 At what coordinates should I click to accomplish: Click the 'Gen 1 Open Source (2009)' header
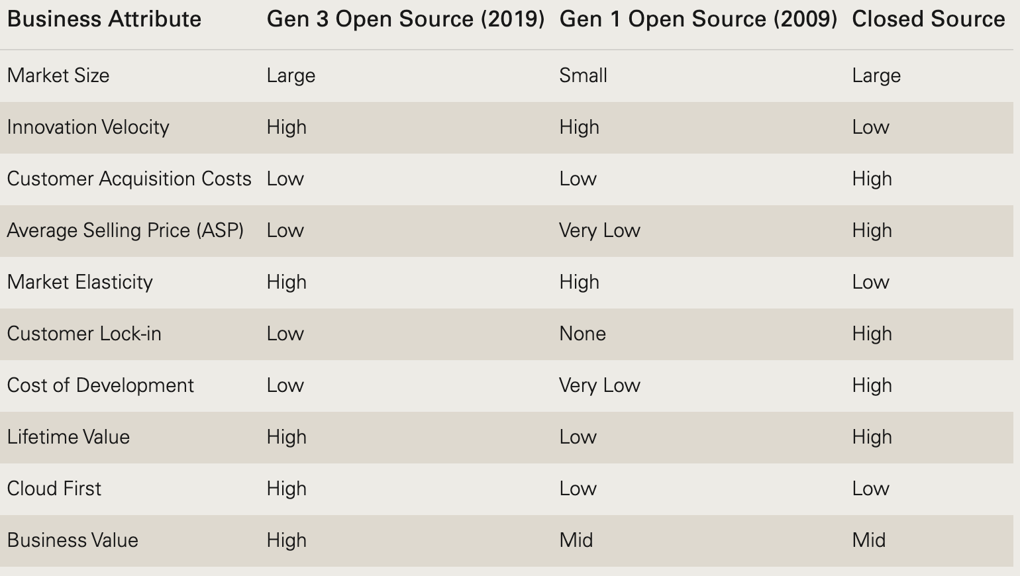click(698, 19)
